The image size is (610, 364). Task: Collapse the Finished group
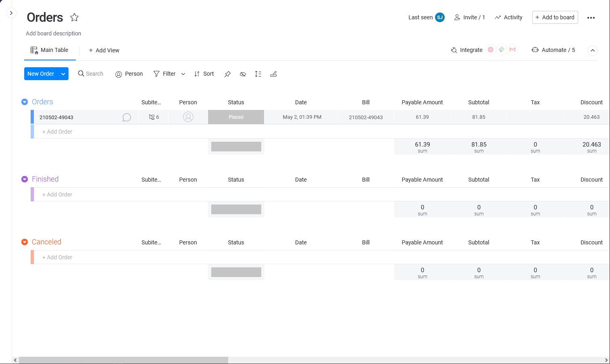coord(25,179)
